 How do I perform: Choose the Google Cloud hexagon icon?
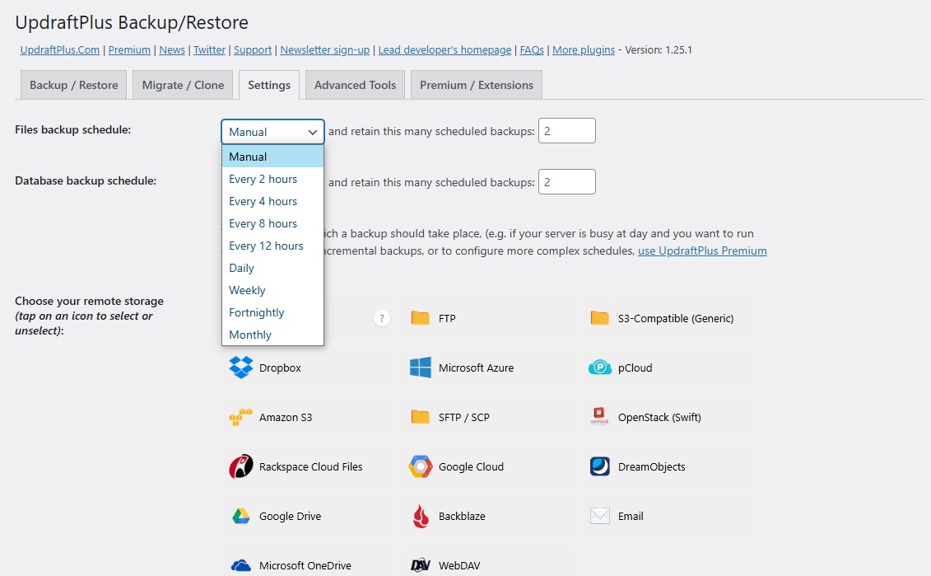coord(421,466)
